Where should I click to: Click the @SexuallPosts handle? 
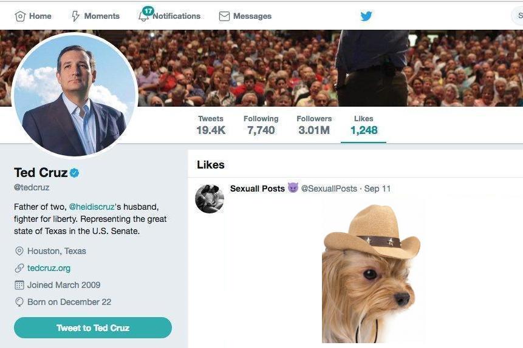pos(329,189)
